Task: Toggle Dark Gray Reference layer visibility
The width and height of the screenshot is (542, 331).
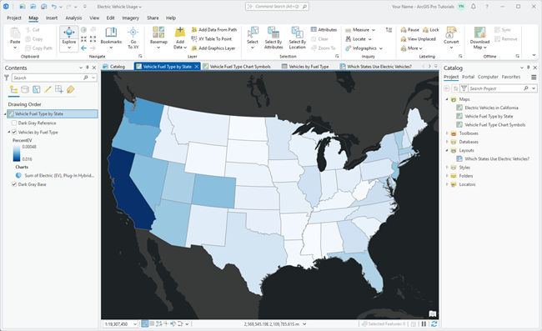Action: [14, 123]
